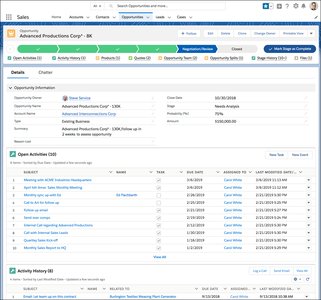The height and width of the screenshot is (300, 321).
Task: Toggle task checkbox for Internal Call regarding Advanced Productions
Action: [159, 226]
